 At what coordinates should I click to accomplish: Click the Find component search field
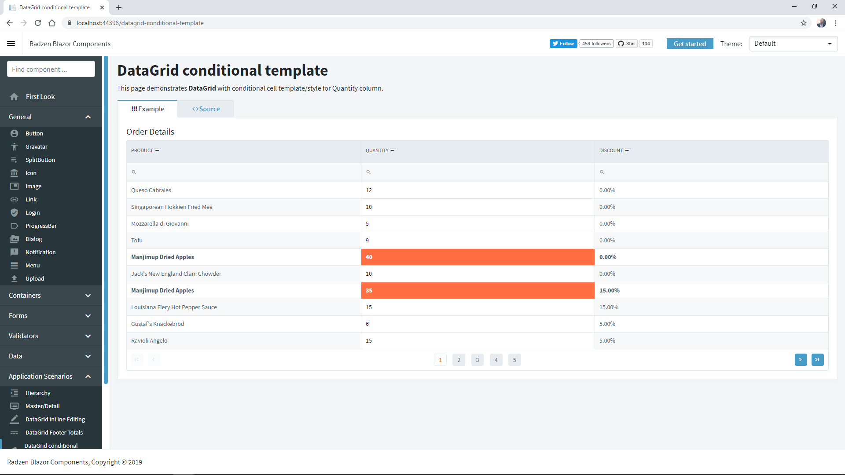pyautogui.click(x=51, y=69)
